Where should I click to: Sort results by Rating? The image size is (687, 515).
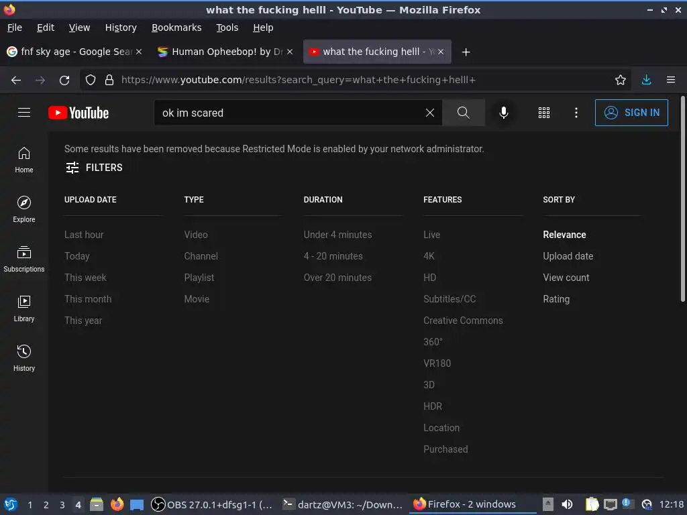coord(556,299)
